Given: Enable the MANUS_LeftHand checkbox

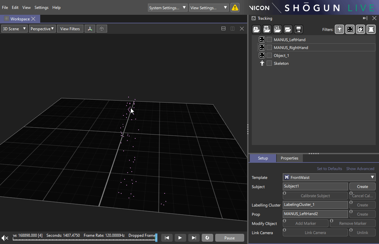Looking at the screenshot, I should point(269,39).
